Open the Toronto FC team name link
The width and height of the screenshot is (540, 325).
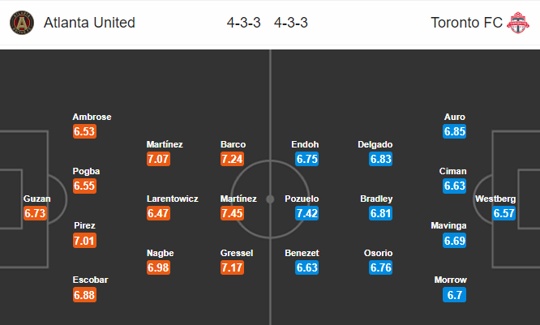pyautogui.click(x=467, y=23)
